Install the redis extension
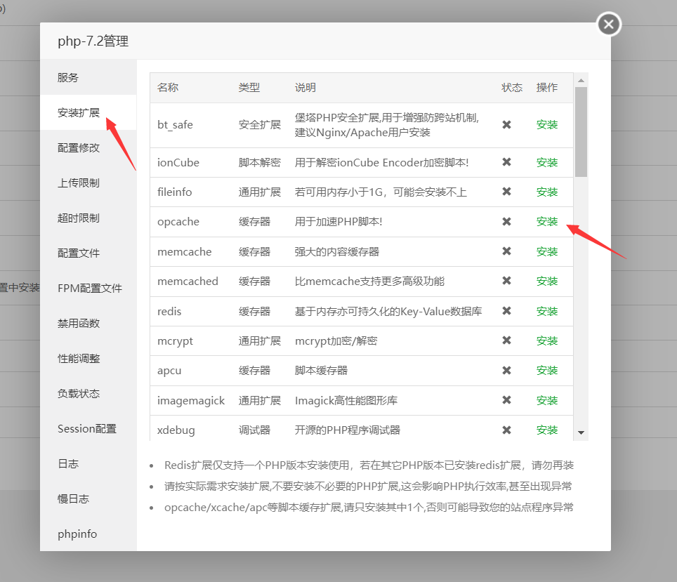The height and width of the screenshot is (582, 677). click(x=547, y=311)
